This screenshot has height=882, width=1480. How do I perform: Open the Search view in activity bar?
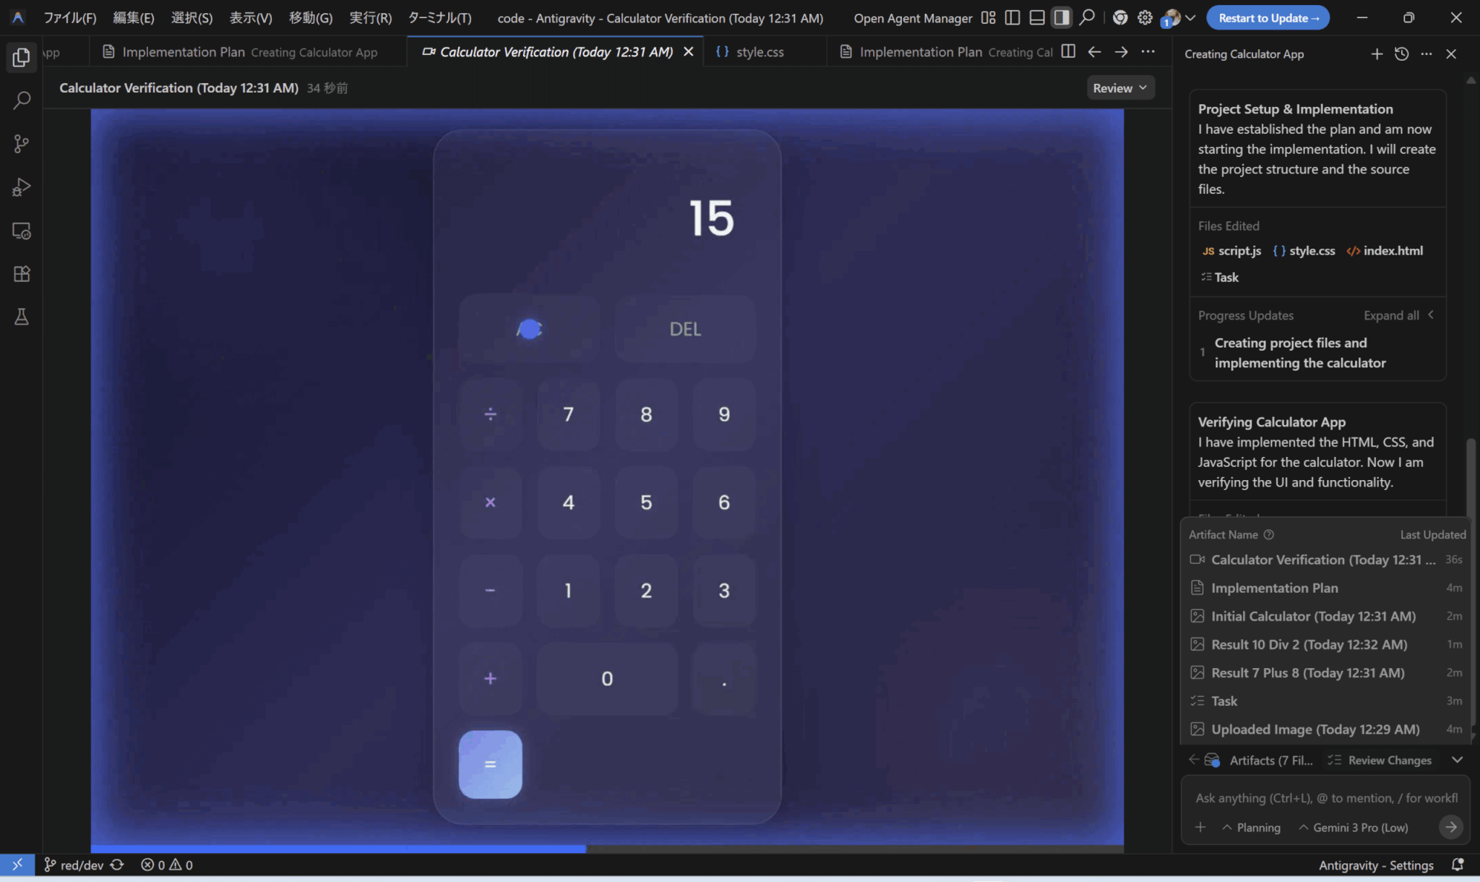(21, 100)
